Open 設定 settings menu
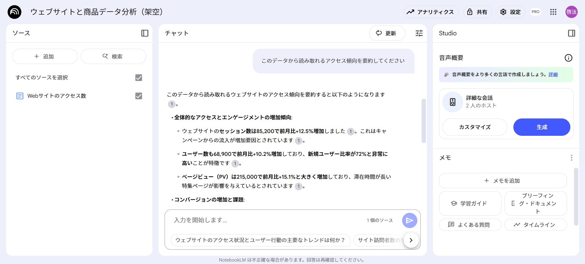The image size is (585, 264). (x=511, y=12)
